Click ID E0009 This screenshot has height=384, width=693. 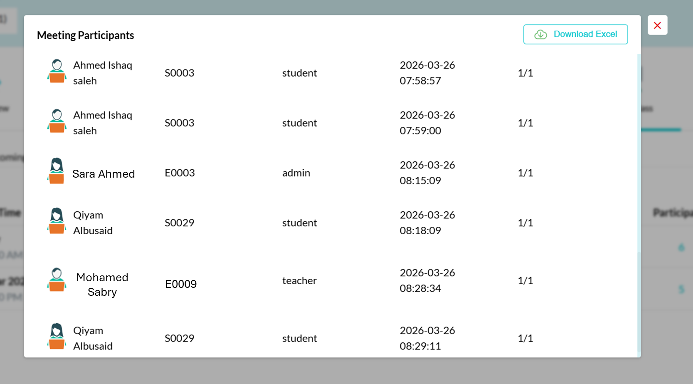[181, 284]
